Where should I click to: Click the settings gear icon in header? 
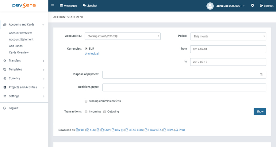[252, 6]
